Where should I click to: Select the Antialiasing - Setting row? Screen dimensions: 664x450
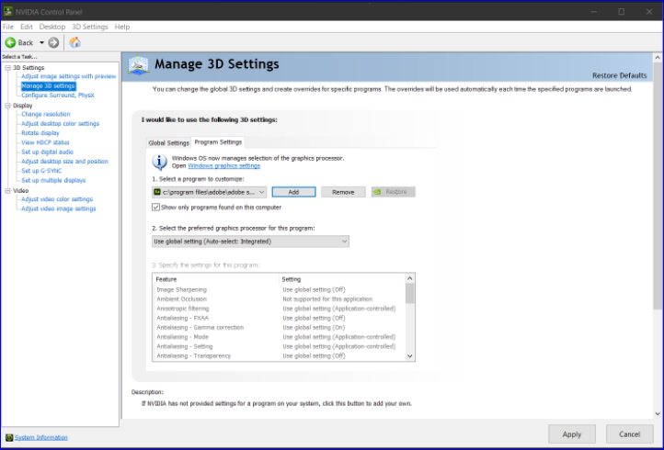click(x=279, y=346)
